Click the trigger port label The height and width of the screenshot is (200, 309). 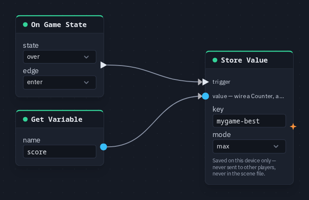pyautogui.click(x=221, y=82)
